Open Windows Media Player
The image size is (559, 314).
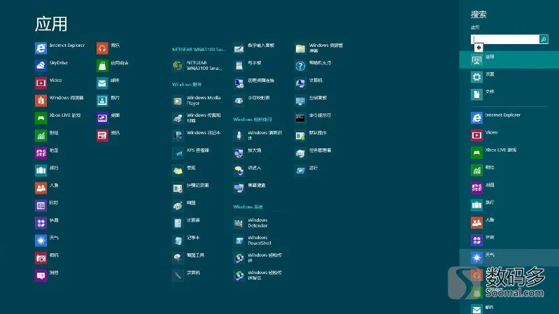197,101
